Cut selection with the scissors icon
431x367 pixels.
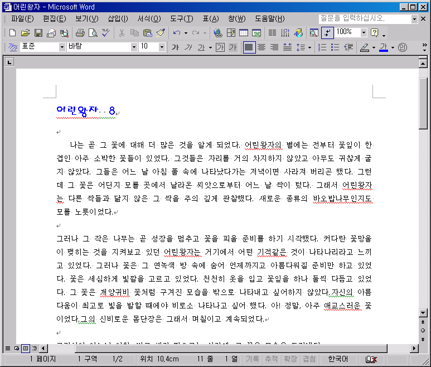click(122, 33)
